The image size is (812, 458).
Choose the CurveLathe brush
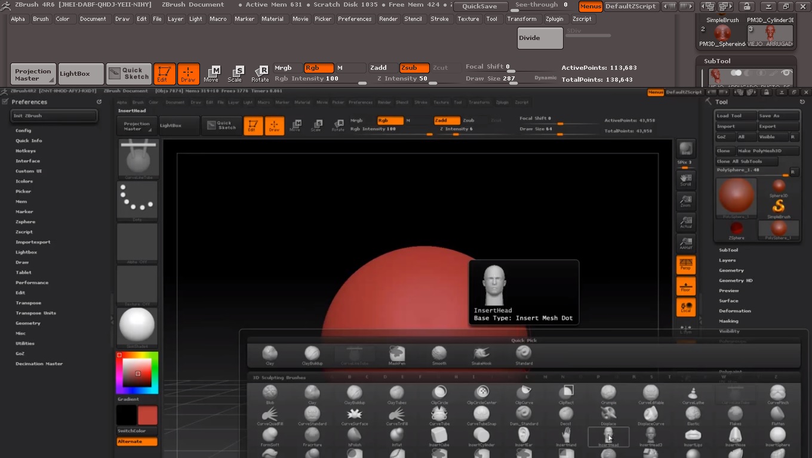click(693, 395)
